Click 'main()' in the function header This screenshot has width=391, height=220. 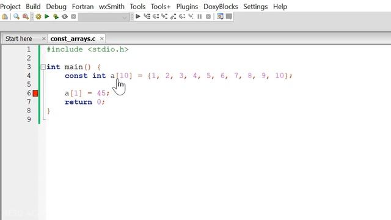tap(78, 67)
